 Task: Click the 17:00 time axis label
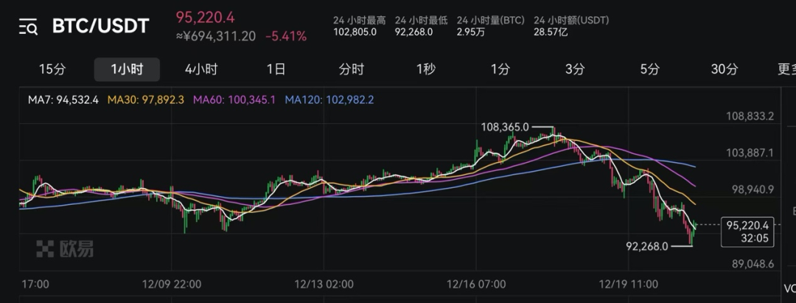[x=35, y=285]
